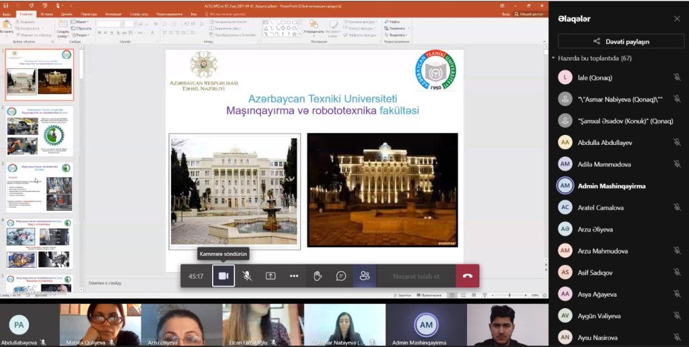Click the Mahira Quliyeva video tile

(100, 325)
